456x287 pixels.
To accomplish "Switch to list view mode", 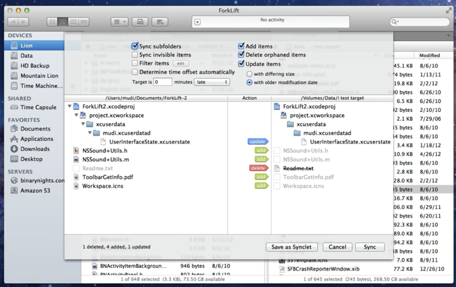I will 63,21.
